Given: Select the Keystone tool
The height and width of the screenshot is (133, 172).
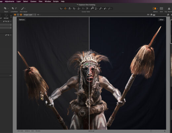Looking at the screenshot, I should [83, 9].
